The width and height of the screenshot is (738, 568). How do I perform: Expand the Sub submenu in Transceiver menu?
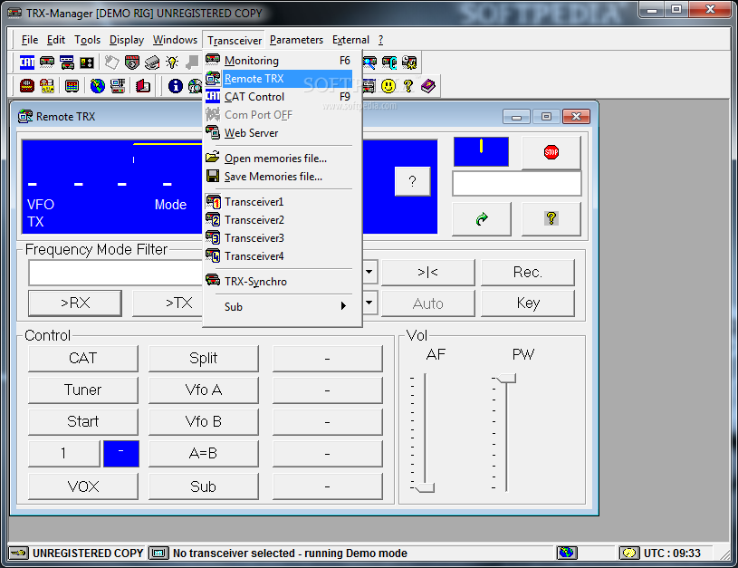click(x=282, y=306)
